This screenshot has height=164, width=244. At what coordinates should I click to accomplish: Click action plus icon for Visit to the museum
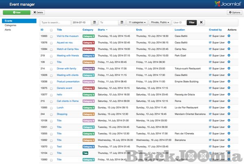229,36
